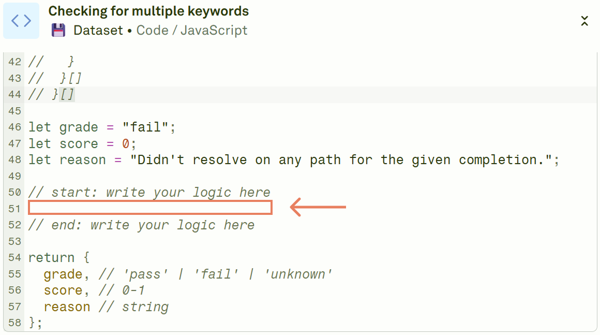
Task: Collapse the panel via the top-right chevron
Action: (584, 21)
